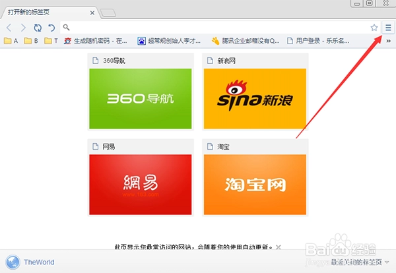
Task: Open bookmark folder B
Action: click(x=31, y=41)
